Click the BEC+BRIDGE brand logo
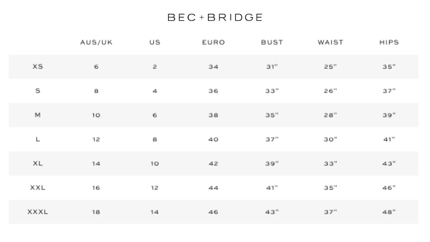Screen dimensions: 430x242 point(215,17)
